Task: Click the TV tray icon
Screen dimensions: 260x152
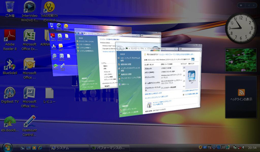Action: [x=209, y=147]
